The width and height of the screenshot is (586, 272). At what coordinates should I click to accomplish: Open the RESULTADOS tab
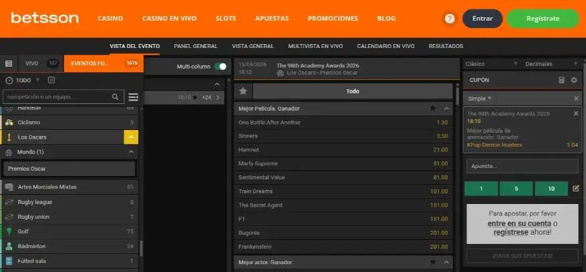click(446, 46)
